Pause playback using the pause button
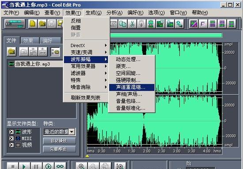This screenshot has width=243, height=169. [x=36, y=166]
